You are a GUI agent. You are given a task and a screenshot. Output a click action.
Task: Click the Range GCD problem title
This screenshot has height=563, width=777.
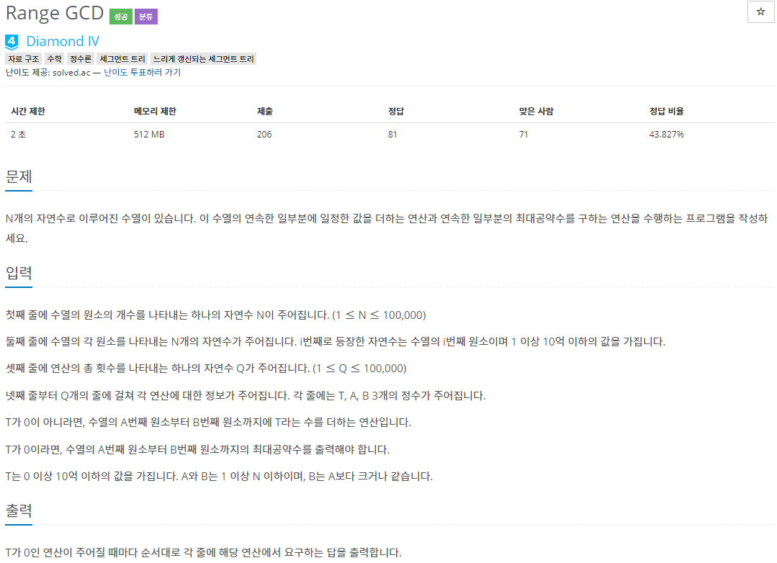(55, 13)
